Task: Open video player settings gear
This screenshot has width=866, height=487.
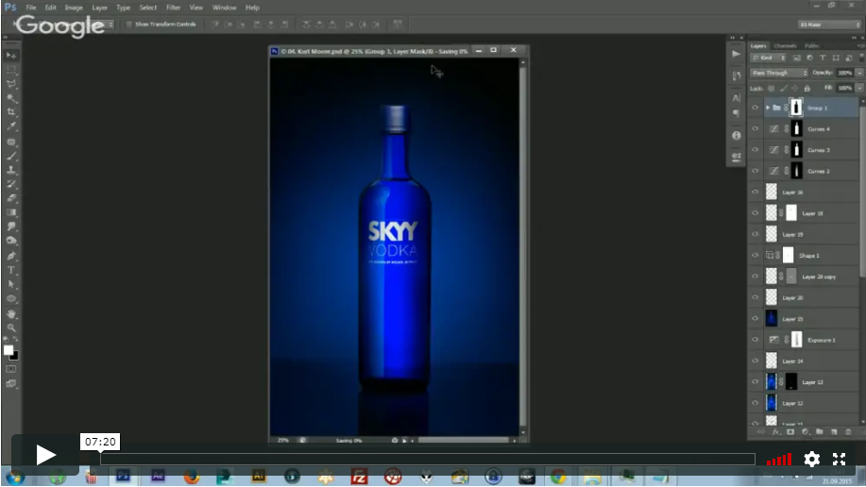Action: tap(811, 459)
